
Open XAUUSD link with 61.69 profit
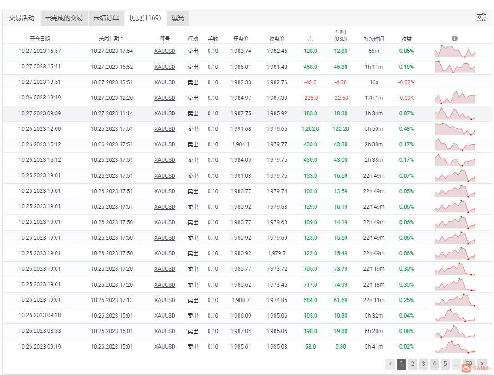click(x=165, y=300)
